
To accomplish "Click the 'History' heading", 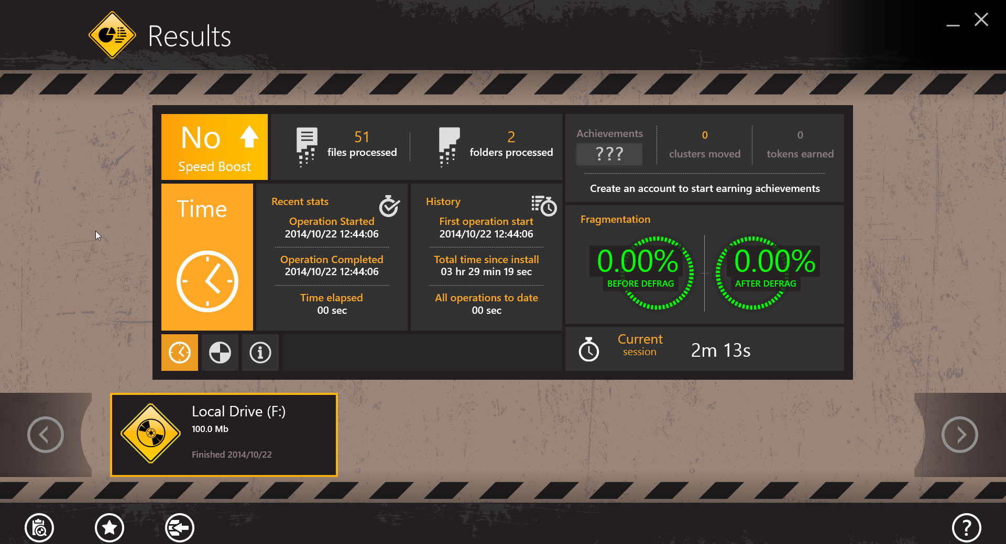I will (x=443, y=201).
